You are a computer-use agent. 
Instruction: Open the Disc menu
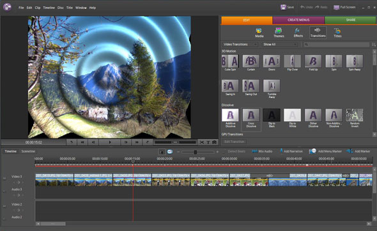click(61, 8)
